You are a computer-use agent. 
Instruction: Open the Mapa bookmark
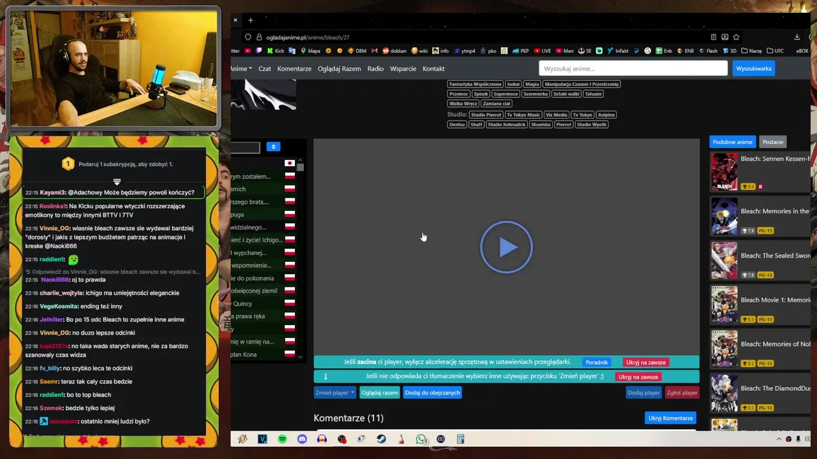pos(310,51)
